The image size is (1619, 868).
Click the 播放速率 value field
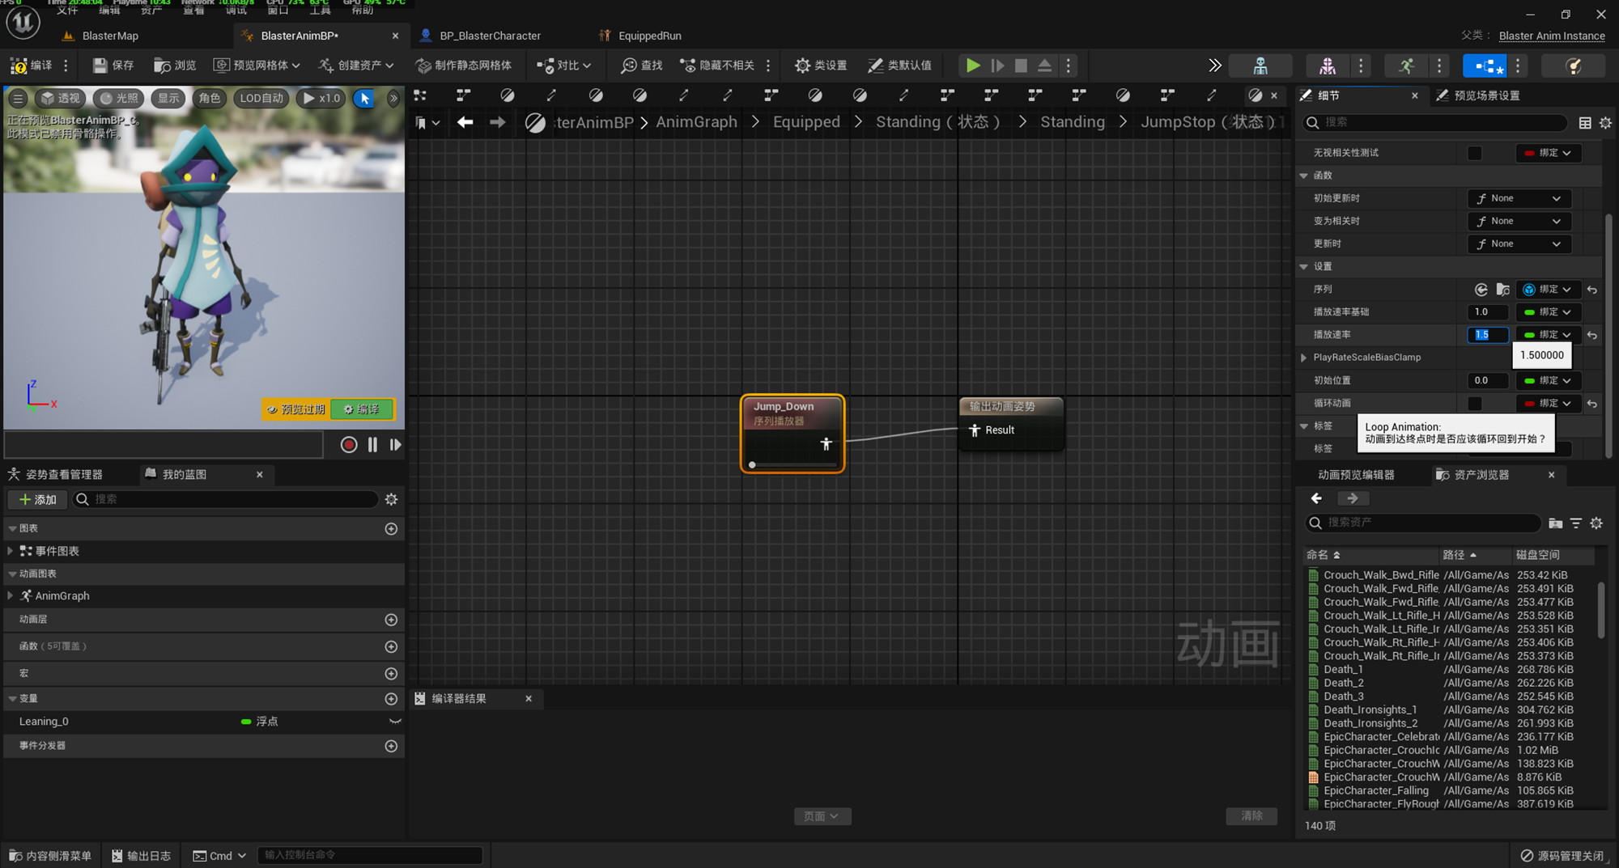click(x=1488, y=335)
